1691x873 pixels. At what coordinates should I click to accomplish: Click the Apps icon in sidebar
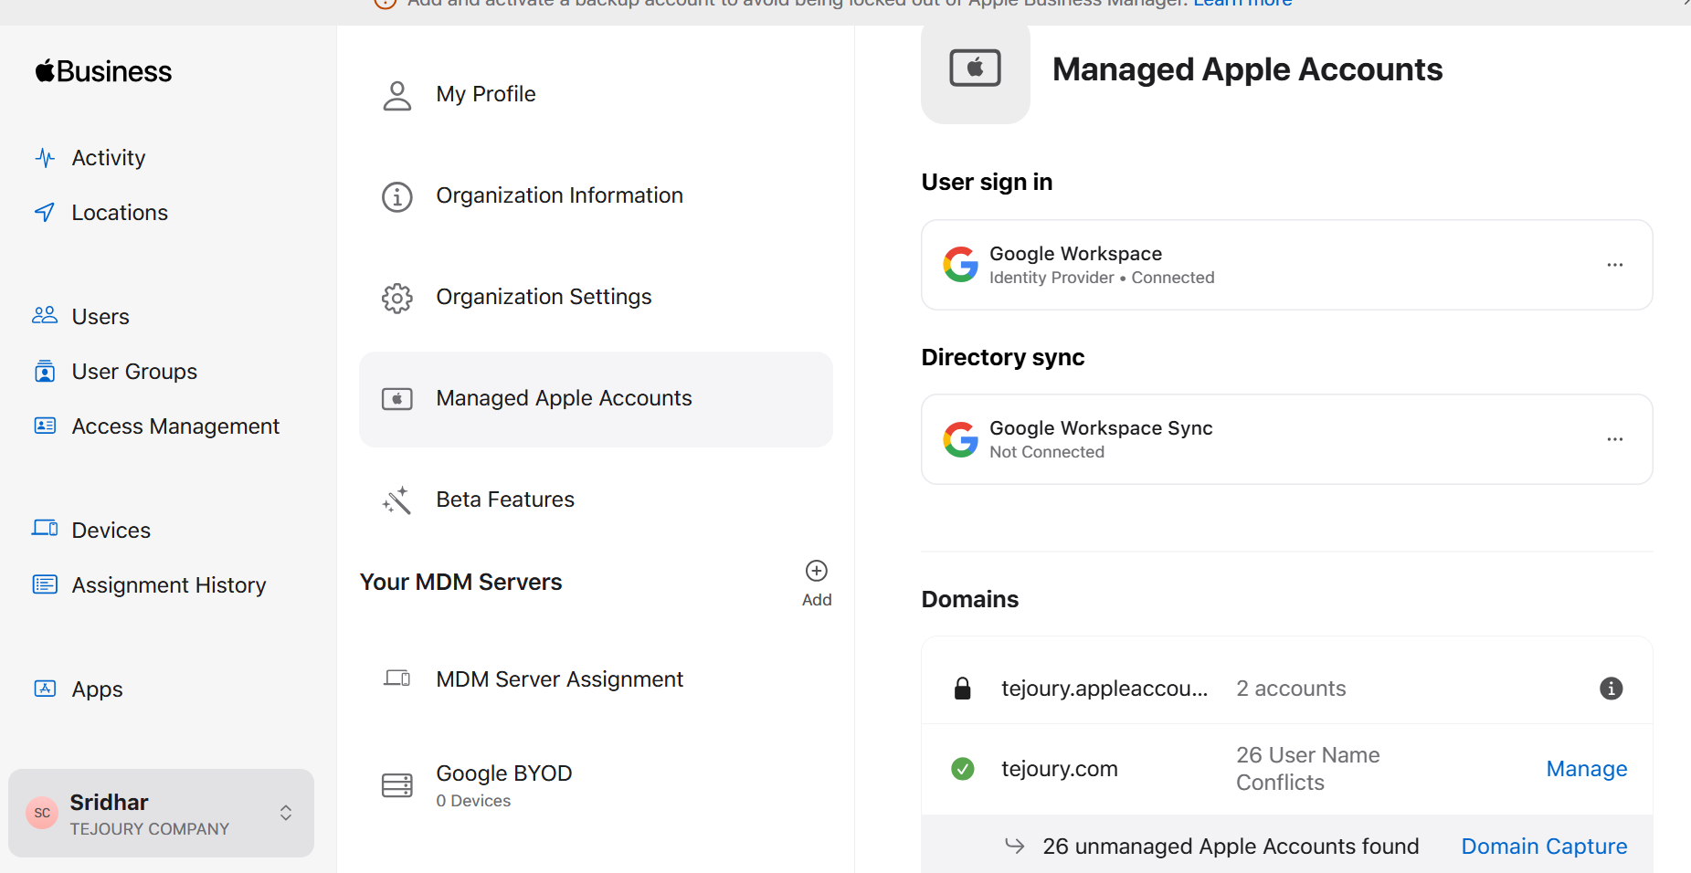(45, 689)
